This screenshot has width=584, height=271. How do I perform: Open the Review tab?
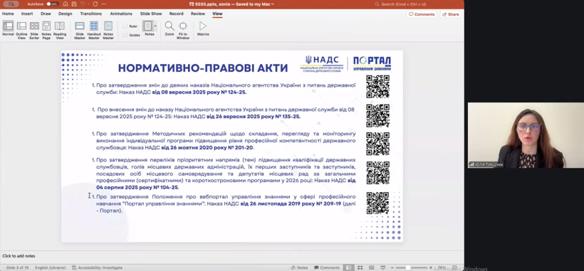coord(198,14)
